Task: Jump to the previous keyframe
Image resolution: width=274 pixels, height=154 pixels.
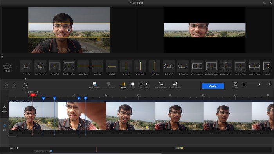Action: pos(161,86)
